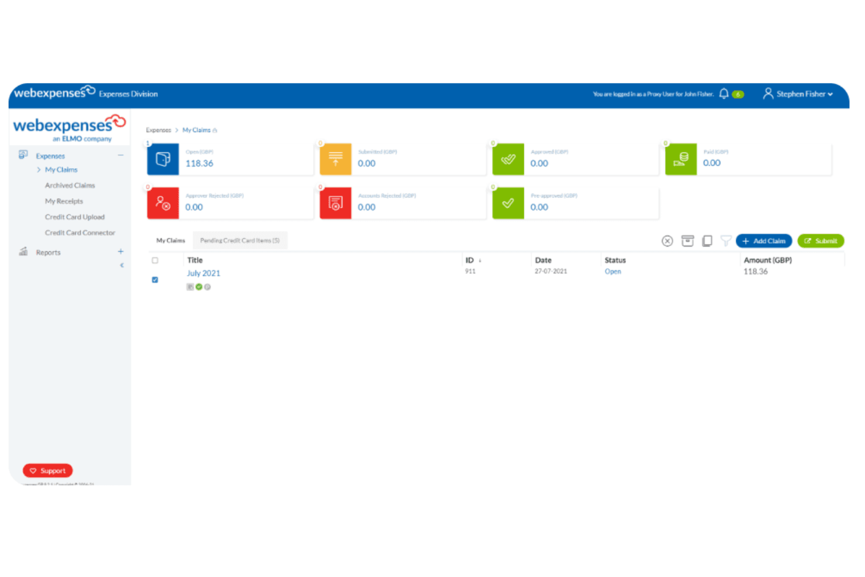Collapse the Expenses section with minus sign

click(x=120, y=155)
